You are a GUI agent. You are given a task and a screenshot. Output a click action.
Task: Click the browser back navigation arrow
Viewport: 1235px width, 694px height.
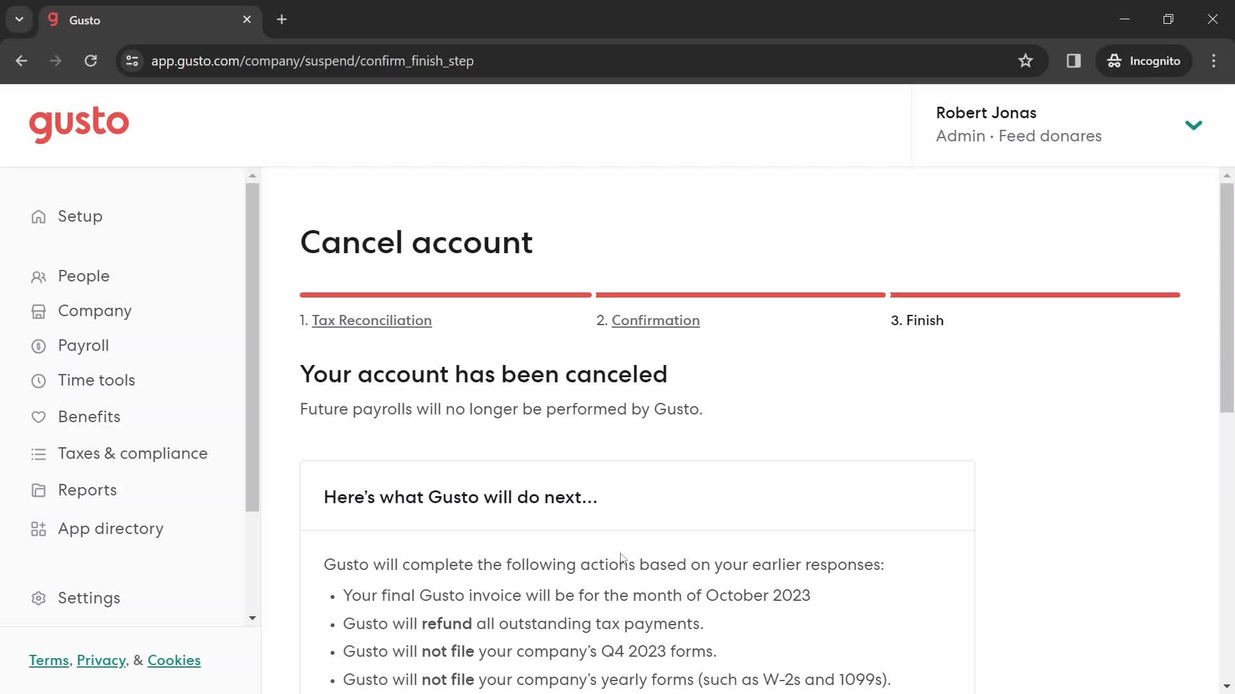21,61
